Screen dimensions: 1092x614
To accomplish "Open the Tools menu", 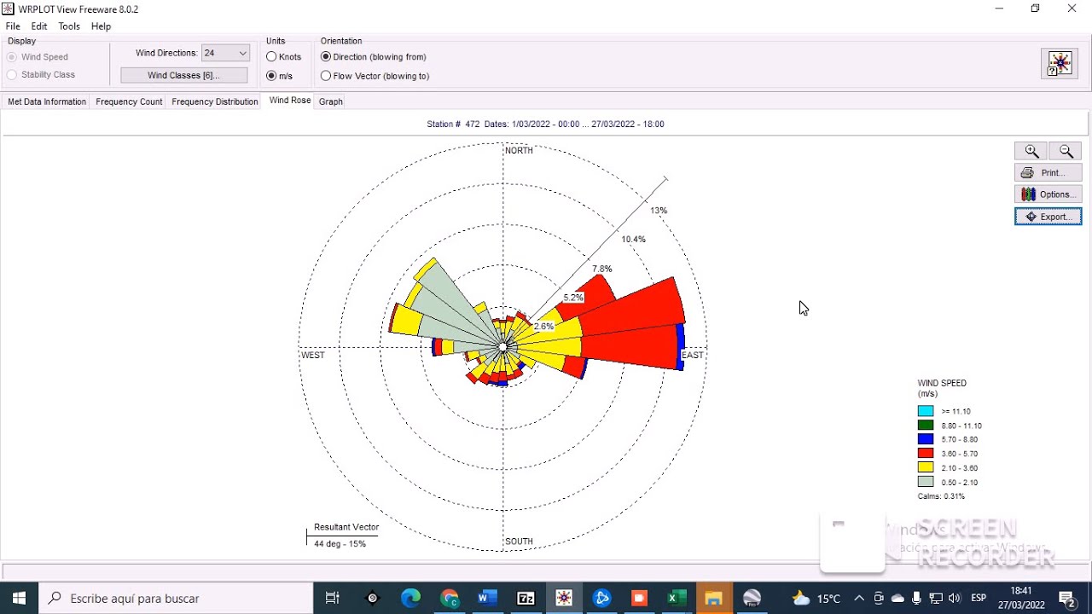I will click(x=69, y=26).
